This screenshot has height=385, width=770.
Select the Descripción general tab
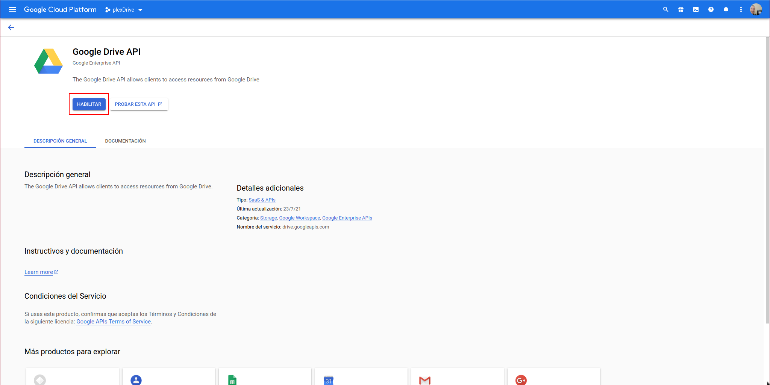point(60,141)
